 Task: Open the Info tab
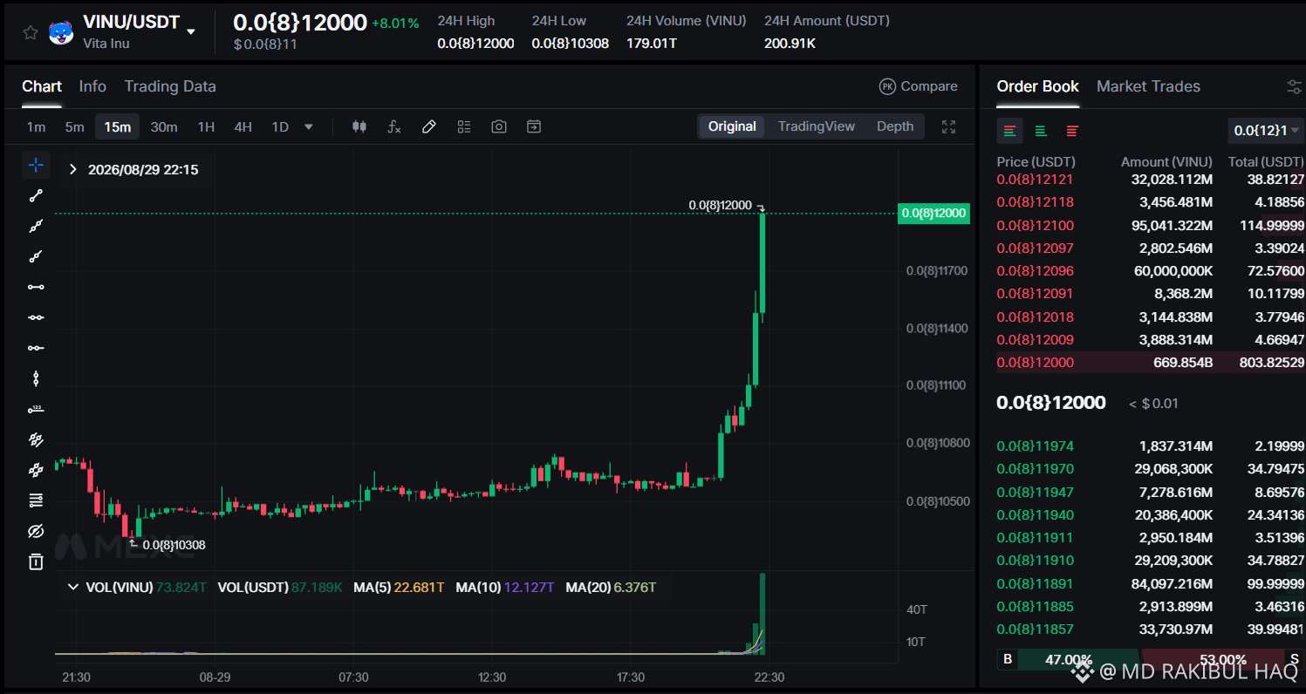click(92, 86)
